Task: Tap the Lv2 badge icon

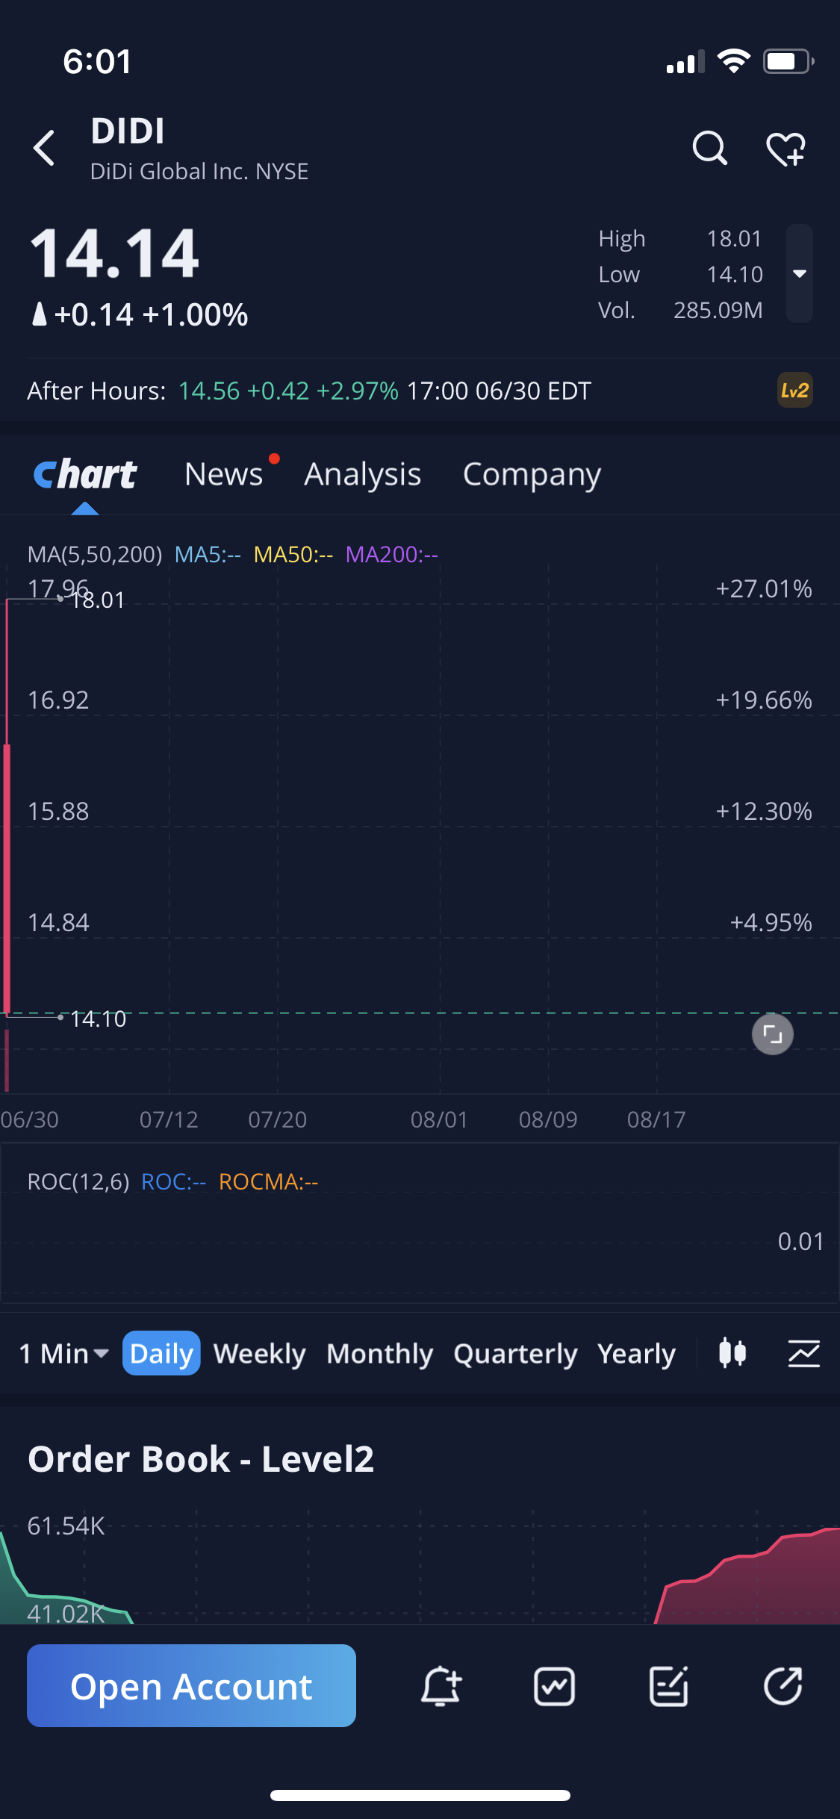Action: (794, 391)
